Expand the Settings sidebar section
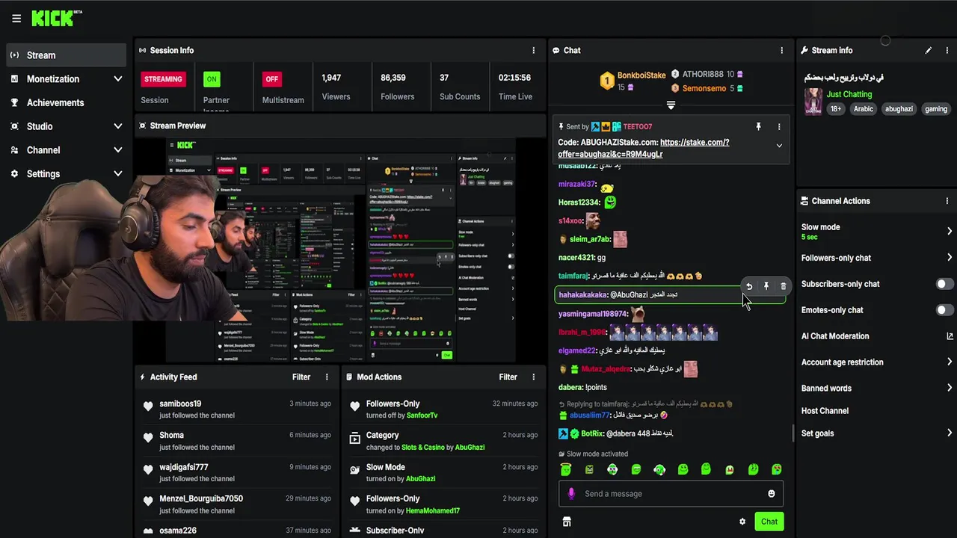Image resolution: width=957 pixels, height=538 pixels. [x=117, y=173]
